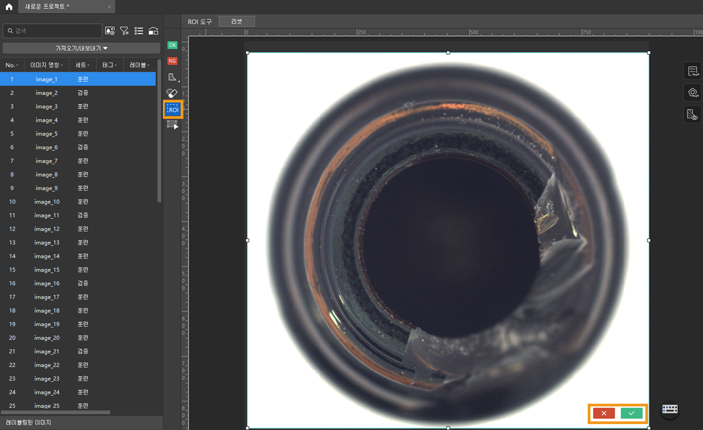Select the eraser tool
703x430 pixels.
[172, 93]
